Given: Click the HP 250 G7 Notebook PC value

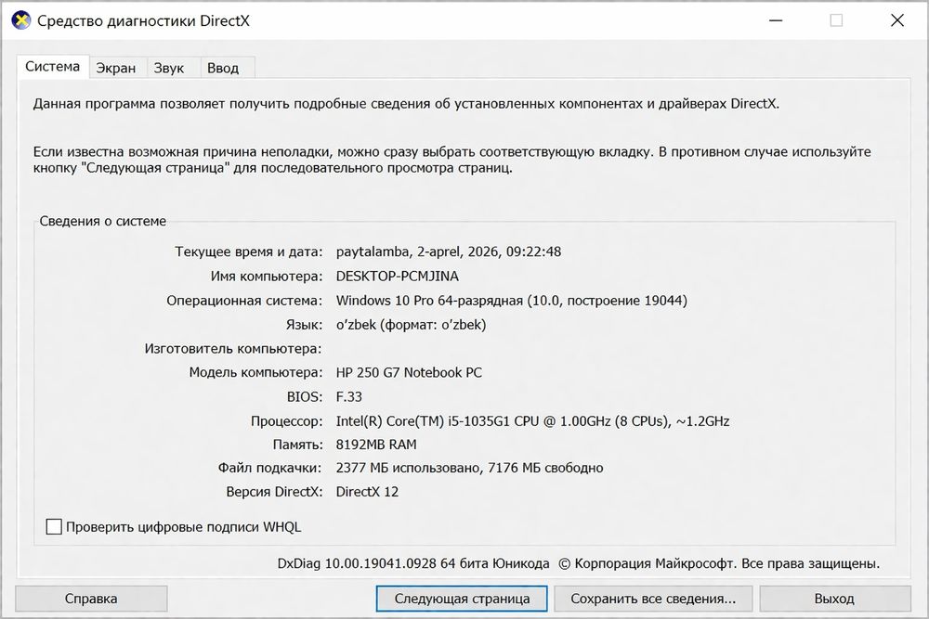Looking at the screenshot, I should [409, 372].
